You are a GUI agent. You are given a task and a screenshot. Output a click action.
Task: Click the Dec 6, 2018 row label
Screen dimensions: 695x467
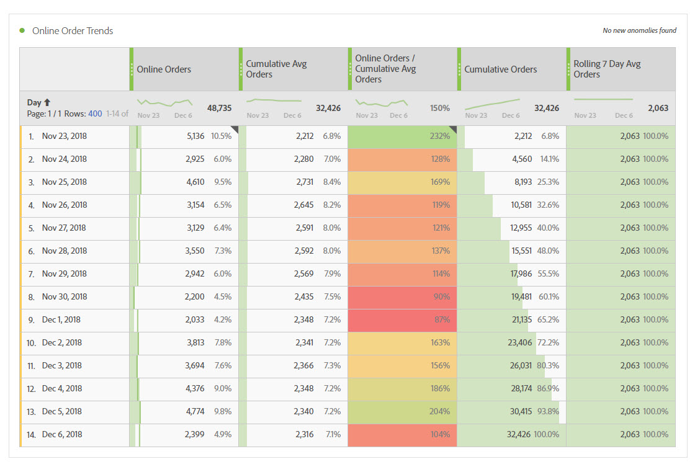coord(62,434)
